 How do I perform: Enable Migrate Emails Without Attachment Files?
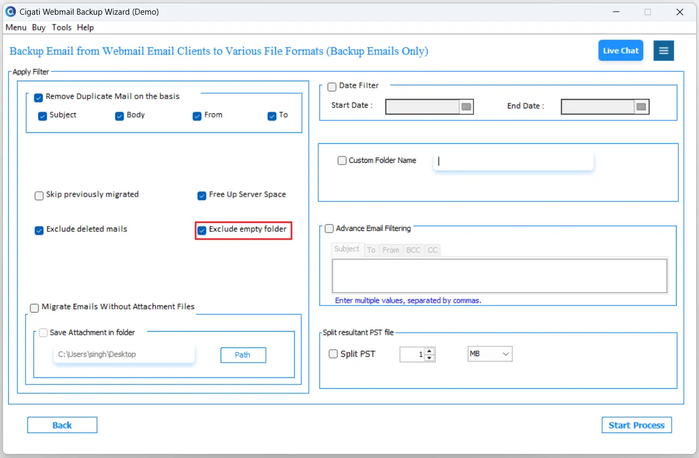pyautogui.click(x=34, y=308)
